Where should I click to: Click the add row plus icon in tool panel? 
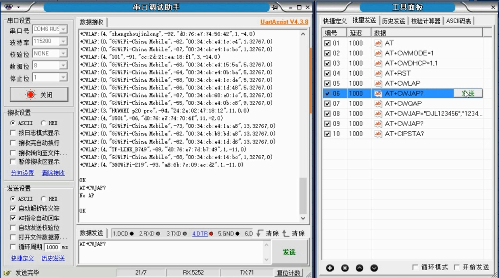coord(330,268)
